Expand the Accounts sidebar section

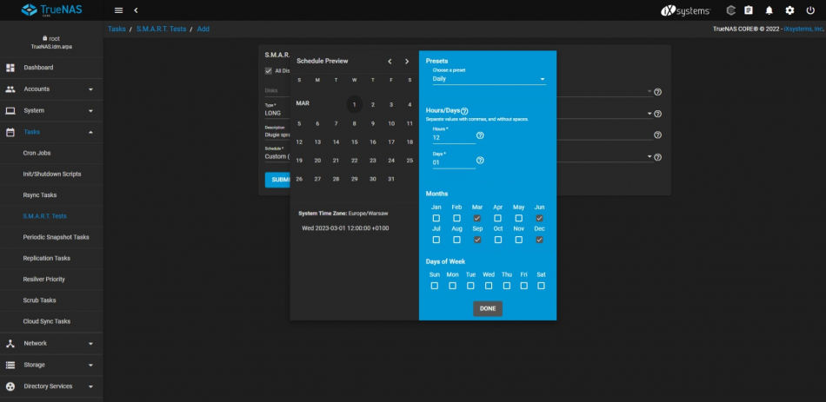[50, 89]
